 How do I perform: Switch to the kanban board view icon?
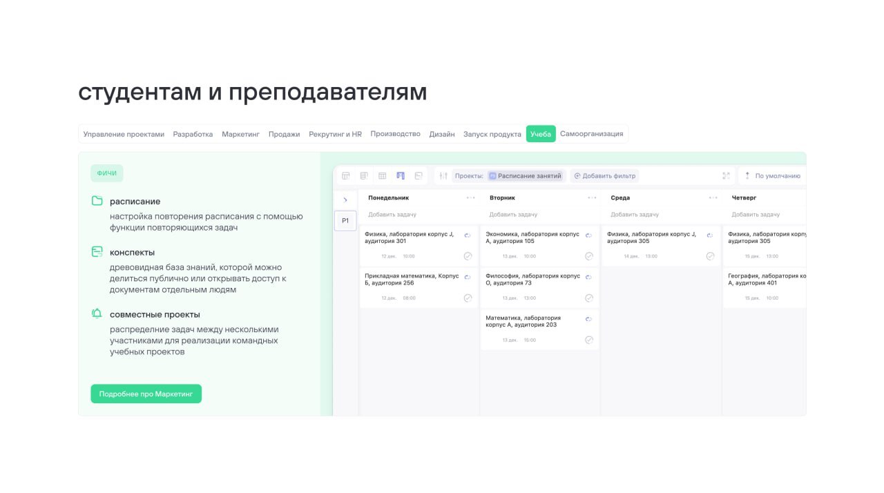click(x=401, y=176)
